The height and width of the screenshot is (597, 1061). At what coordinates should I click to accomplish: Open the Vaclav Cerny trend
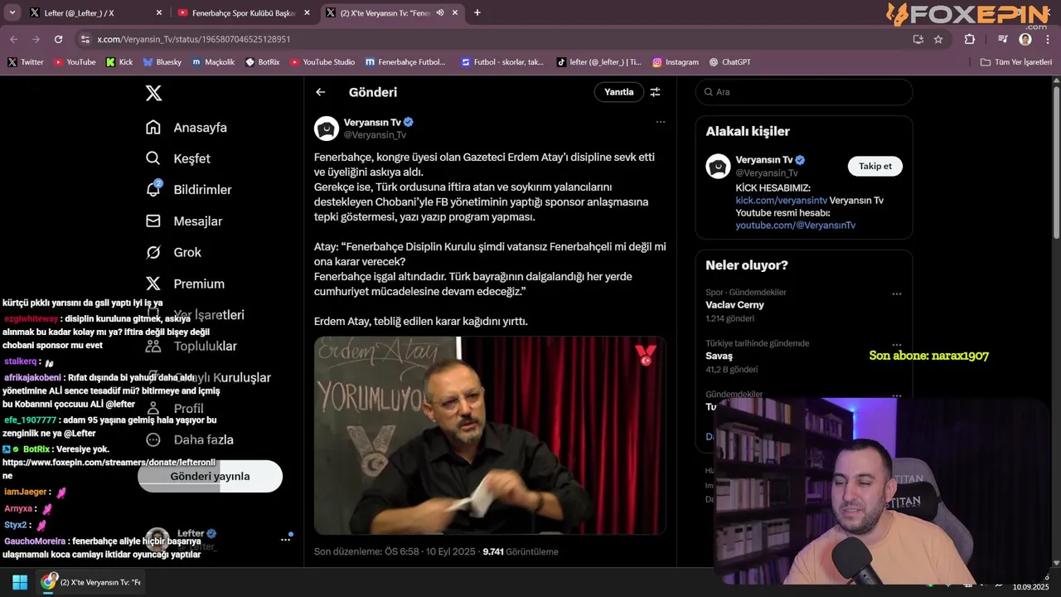734,305
